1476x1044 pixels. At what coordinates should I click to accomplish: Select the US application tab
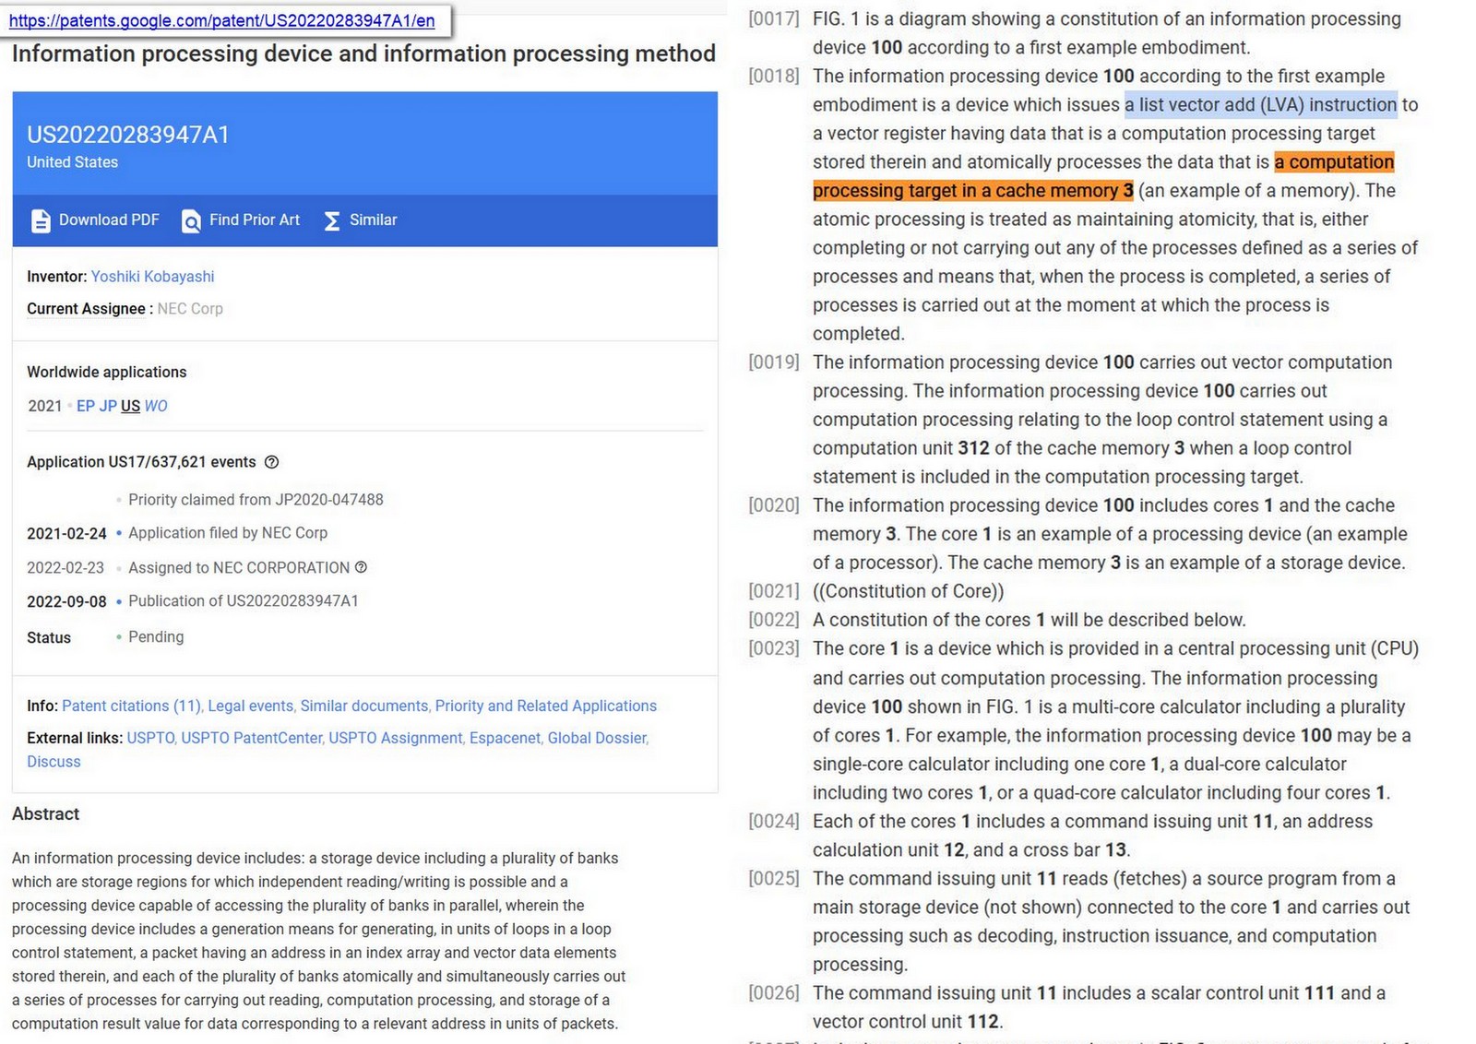[130, 406]
